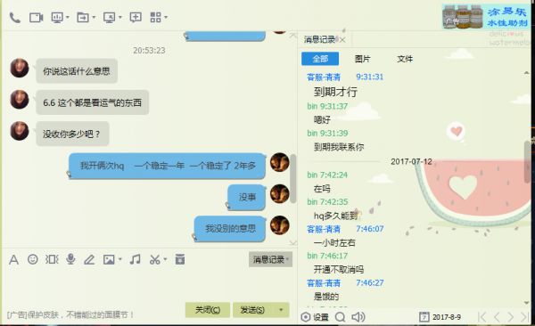Open the font style A icon
The image size is (535, 326).
pyautogui.click(x=13, y=259)
